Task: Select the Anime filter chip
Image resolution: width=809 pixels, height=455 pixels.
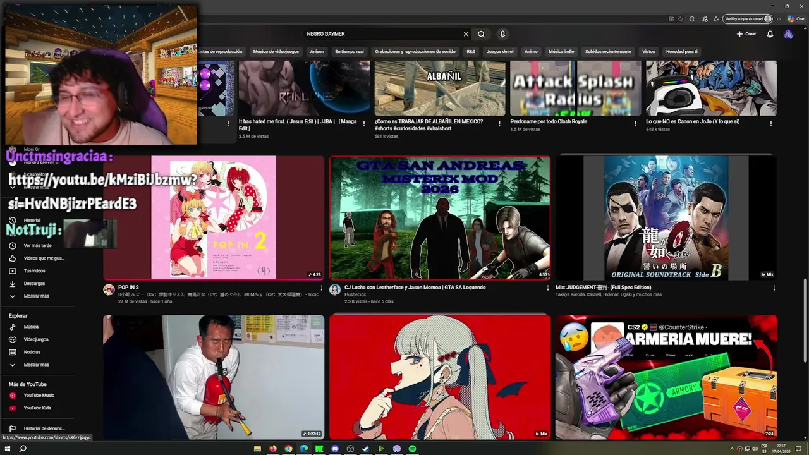Action: (x=531, y=52)
